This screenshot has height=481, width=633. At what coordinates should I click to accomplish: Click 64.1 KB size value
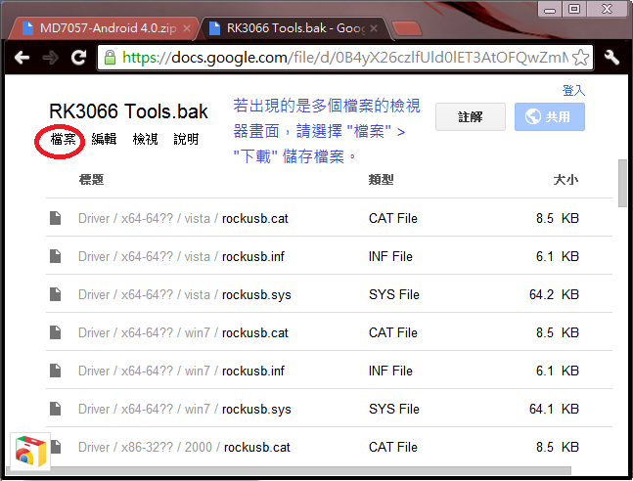tap(554, 409)
